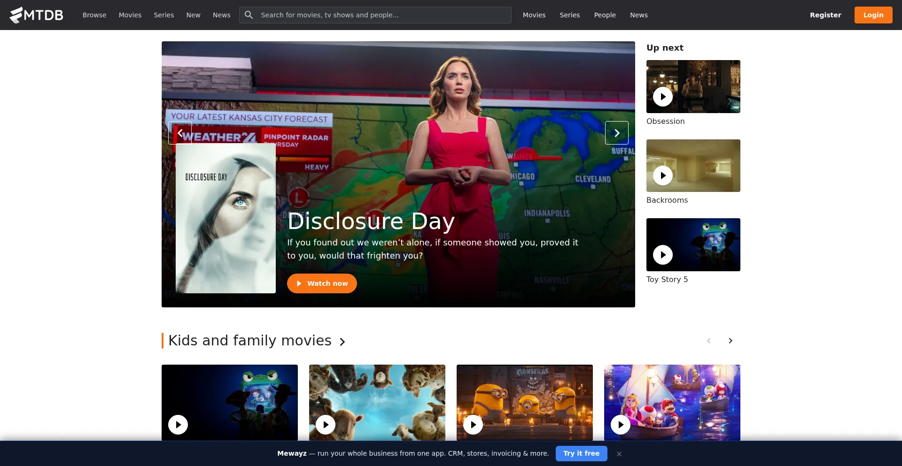This screenshot has height=466, width=902.
Task: Open the Disclosure Day title link
Action: pyautogui.click(x=371, y=221)
